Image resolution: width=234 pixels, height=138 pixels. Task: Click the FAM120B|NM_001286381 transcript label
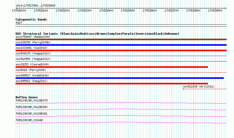[x=32, y=114]
